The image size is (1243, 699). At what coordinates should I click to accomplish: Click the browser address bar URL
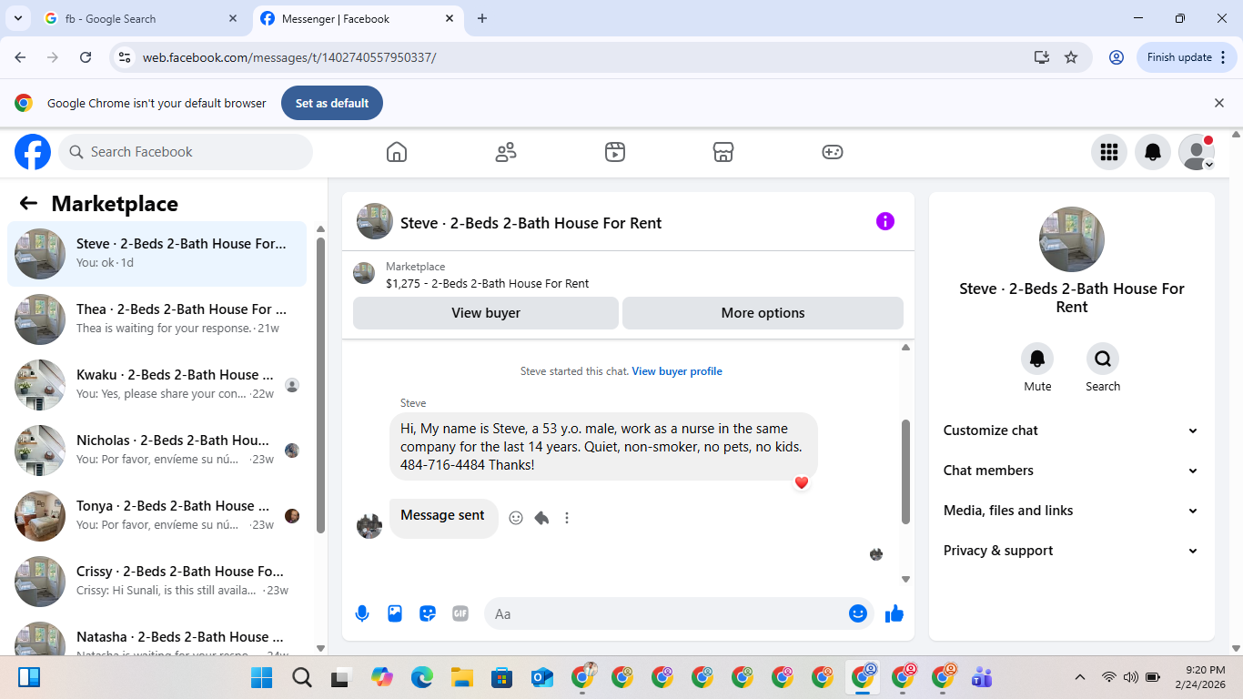(289, 57)
